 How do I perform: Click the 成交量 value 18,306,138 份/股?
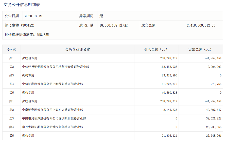pyautogui.click(x=114, y=25)
